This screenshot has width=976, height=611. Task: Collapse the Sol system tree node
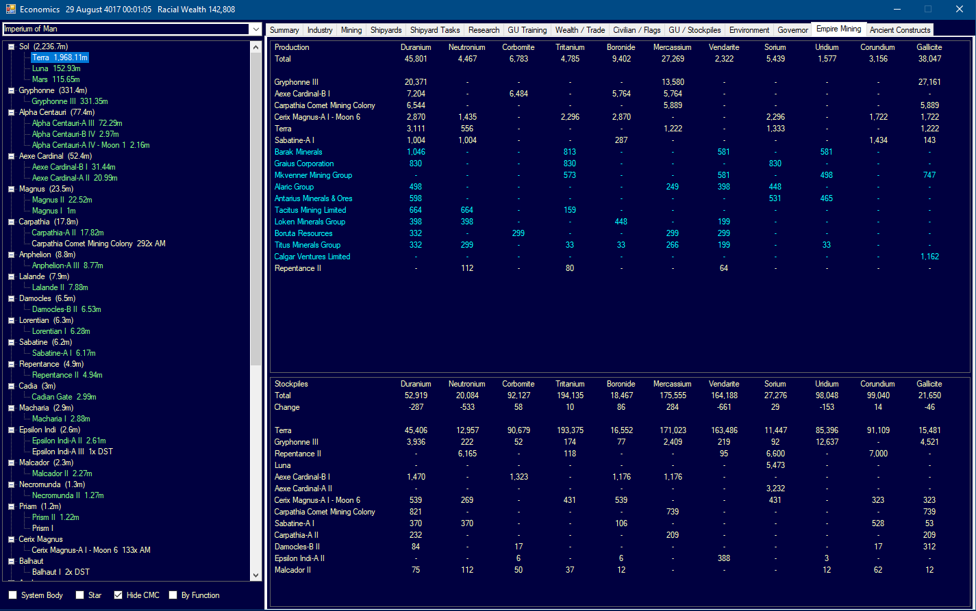12,47
